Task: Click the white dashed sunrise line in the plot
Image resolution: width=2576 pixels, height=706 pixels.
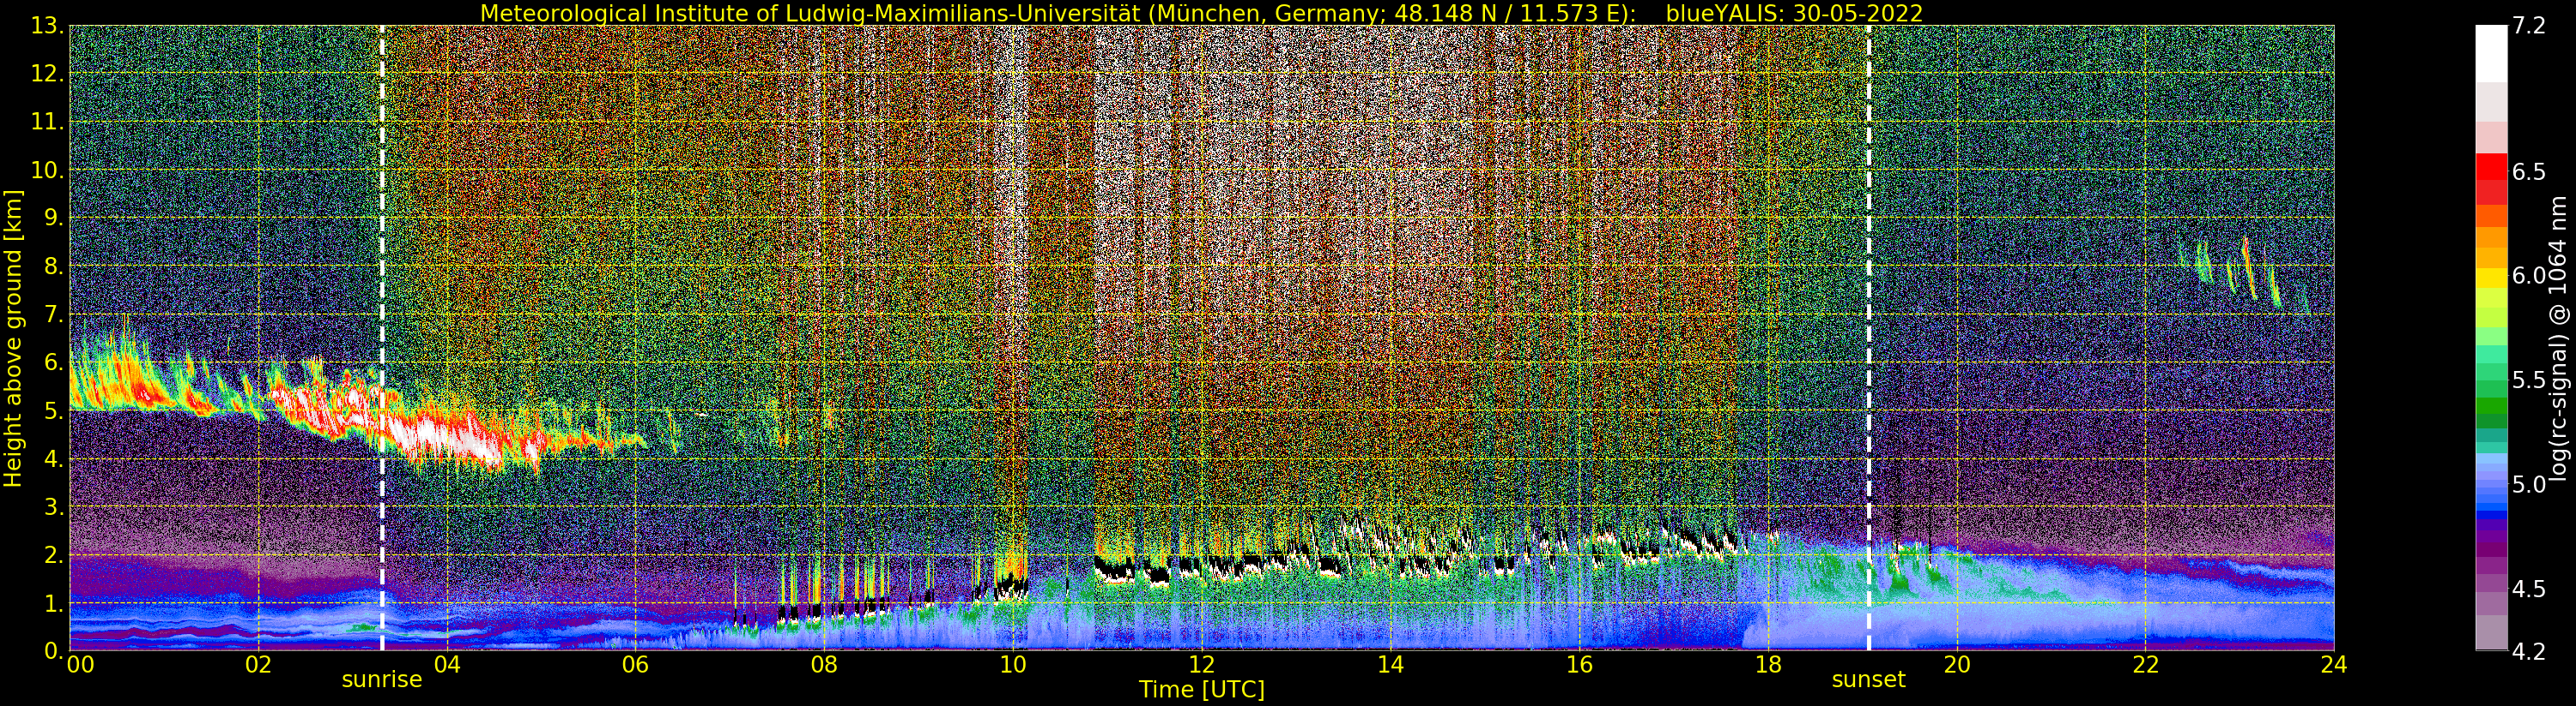Action: coord(382,338)
